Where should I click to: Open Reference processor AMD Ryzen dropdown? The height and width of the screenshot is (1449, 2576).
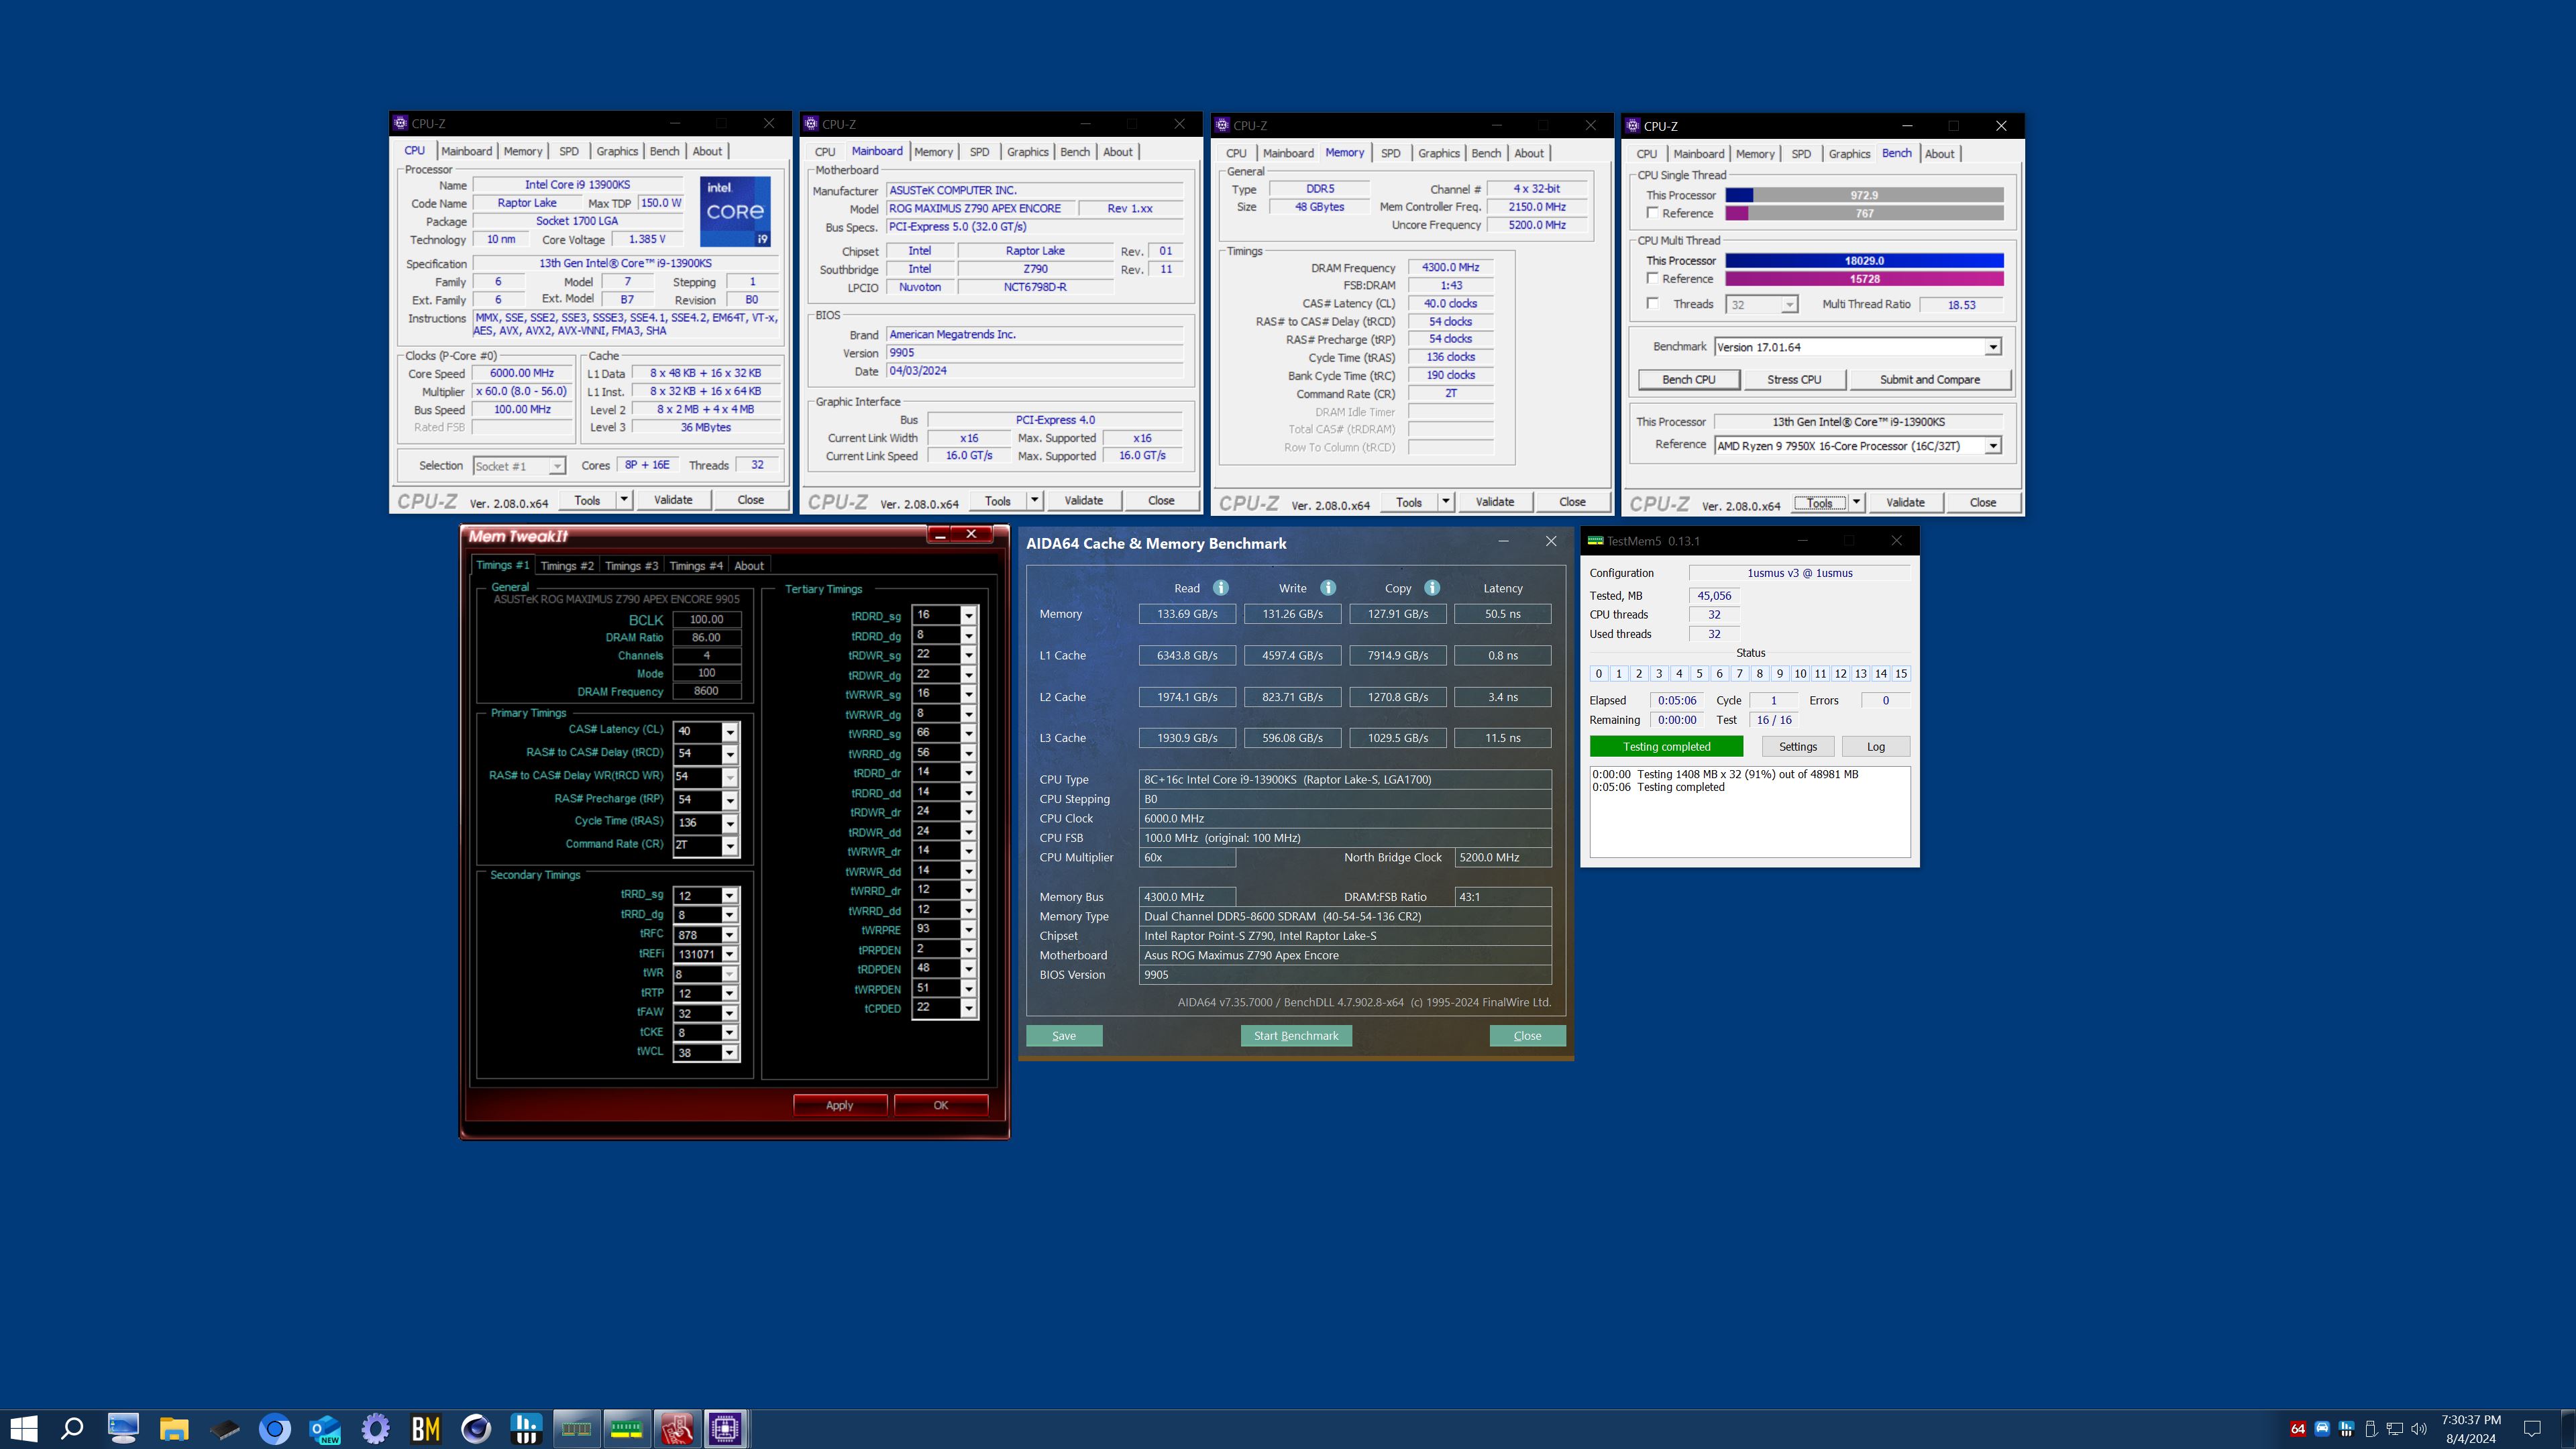(x=1993, y=446)
